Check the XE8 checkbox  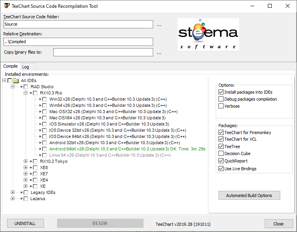pyautogui.click(x=35, y=168)
